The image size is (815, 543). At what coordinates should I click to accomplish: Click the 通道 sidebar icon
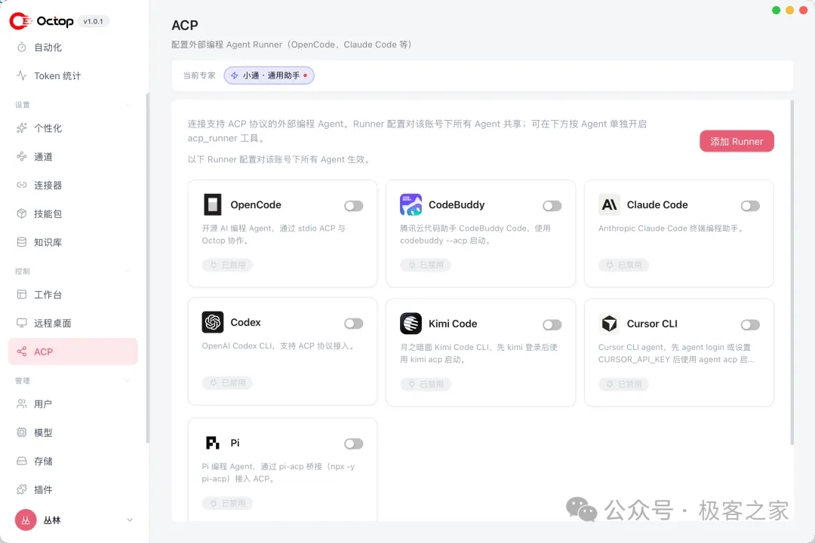[22, 156]
